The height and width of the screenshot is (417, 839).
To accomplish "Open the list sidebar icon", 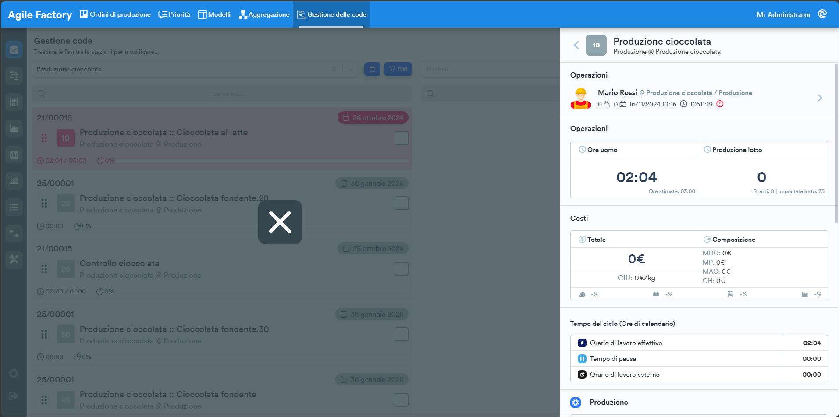I will (14, 207).
